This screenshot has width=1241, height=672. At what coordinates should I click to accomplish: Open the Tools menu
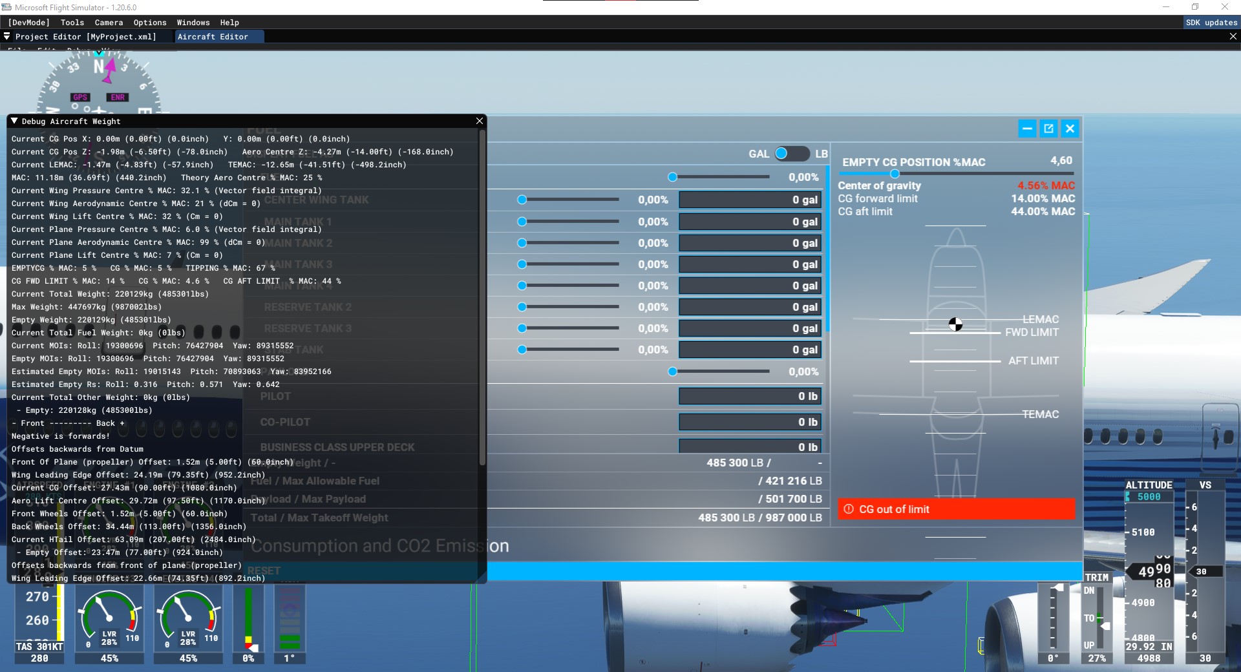(72, 23)
